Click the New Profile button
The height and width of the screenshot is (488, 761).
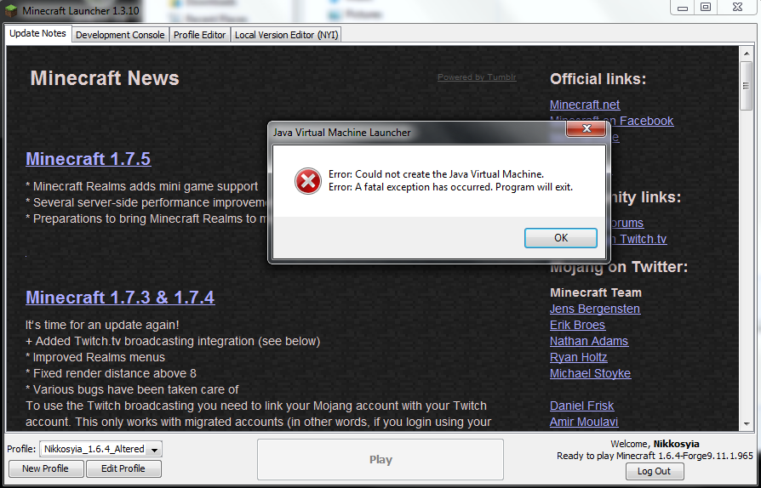coord(45,468)
